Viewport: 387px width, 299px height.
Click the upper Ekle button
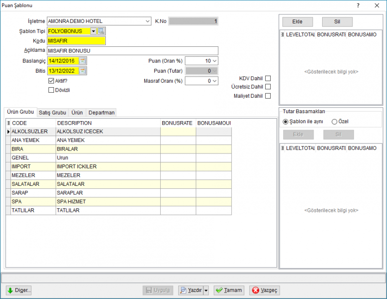point(298,21)
